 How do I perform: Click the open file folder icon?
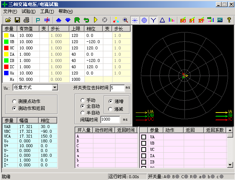pyautogui.click(x=8, y=20)
